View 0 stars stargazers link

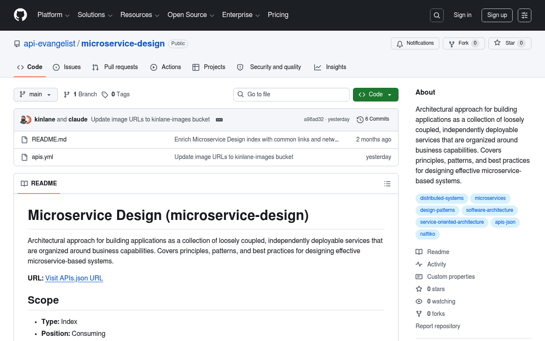(x=430, y=289)
